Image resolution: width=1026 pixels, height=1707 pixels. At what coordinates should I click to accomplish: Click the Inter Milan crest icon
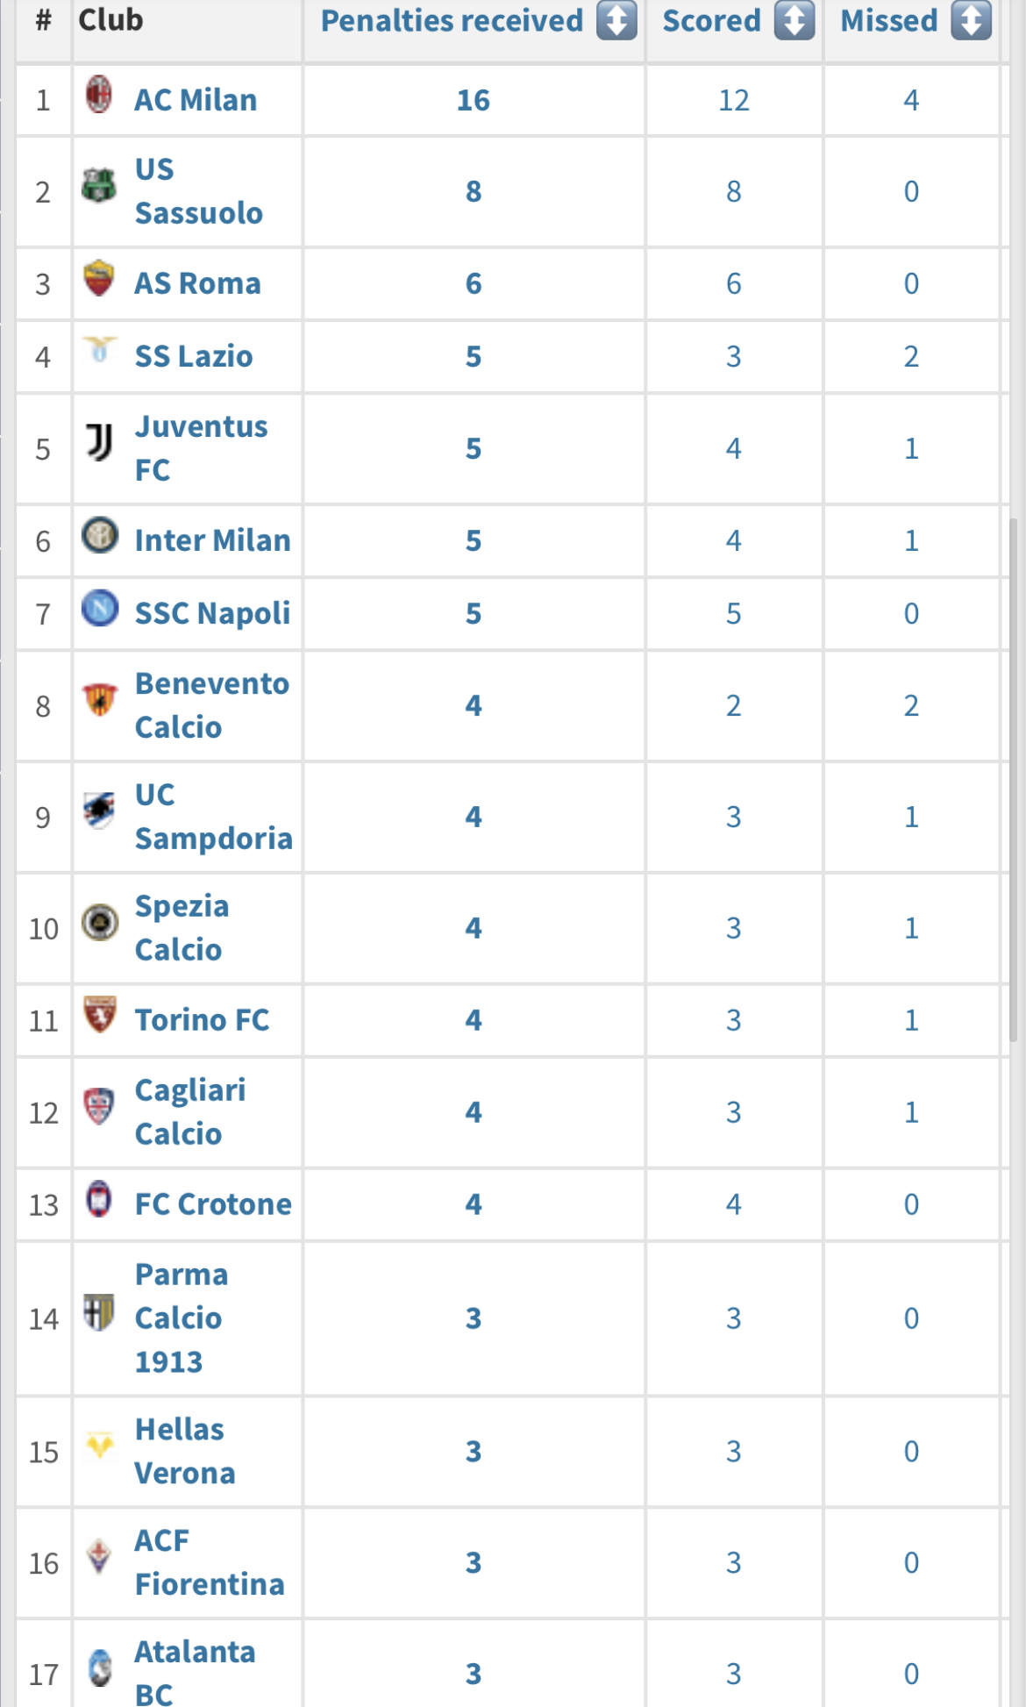[99, 534]
